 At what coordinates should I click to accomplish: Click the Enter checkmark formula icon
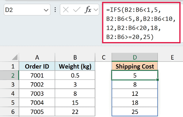coord(77,10)
